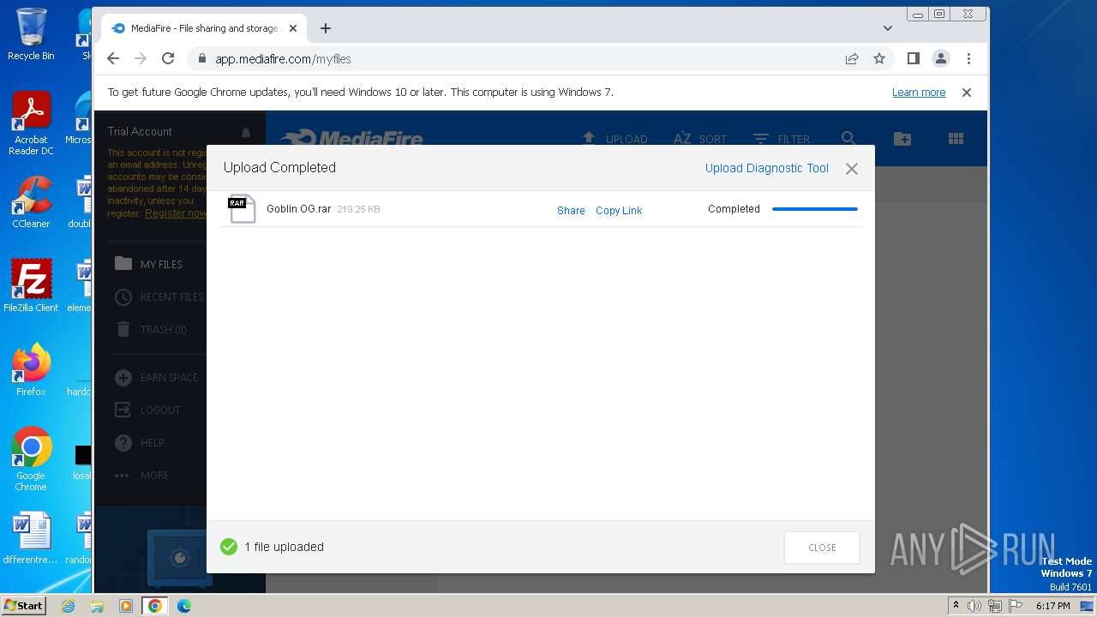Click the notification bell icon
The image size is (1097, 617).
coord(246,132)
